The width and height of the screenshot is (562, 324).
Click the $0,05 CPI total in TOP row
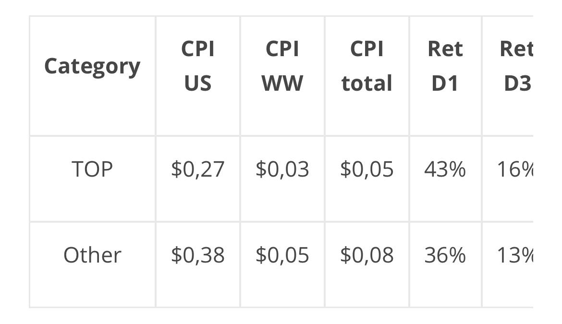click(367, 169)
